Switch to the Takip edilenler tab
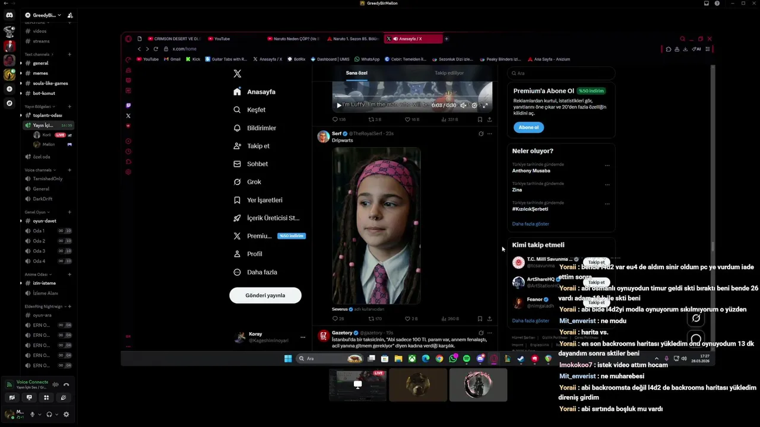760x427 pixels. click(449, 73)
